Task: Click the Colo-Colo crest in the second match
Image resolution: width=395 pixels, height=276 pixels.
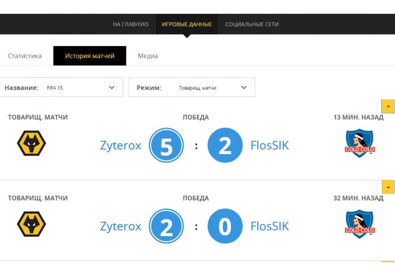Action: [x=359, y=224]
